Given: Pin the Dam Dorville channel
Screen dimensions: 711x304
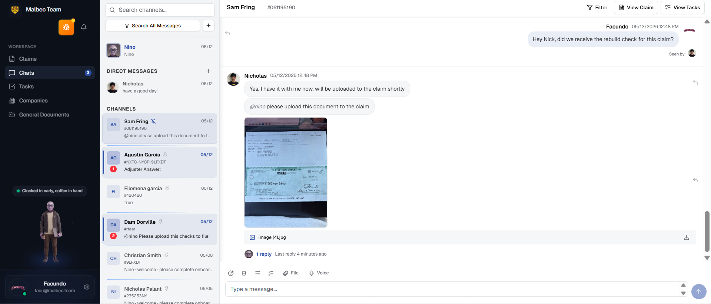Looking at the screenshot, I should coord(161,222).
